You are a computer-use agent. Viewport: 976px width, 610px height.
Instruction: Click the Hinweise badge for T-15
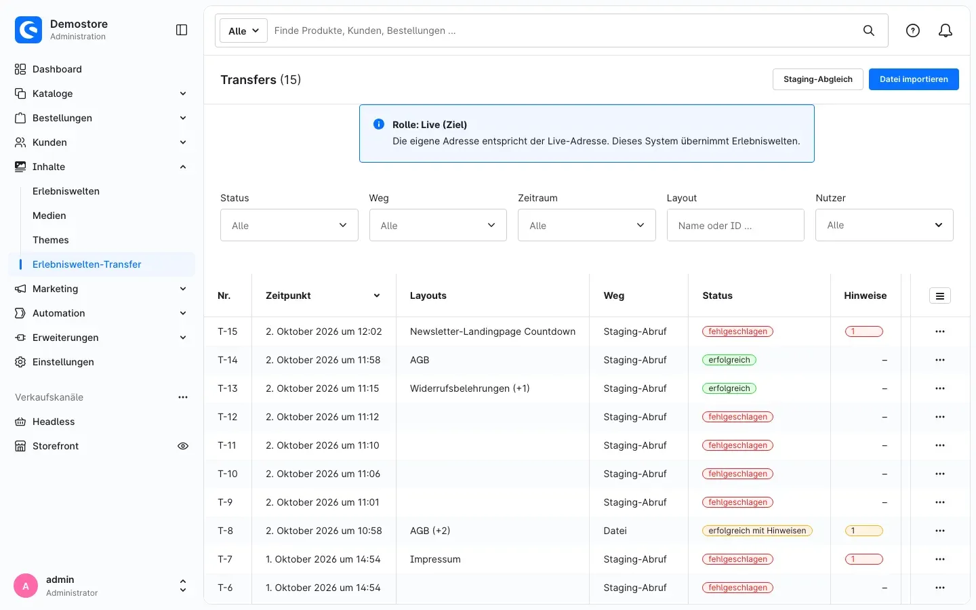(864, 331)
